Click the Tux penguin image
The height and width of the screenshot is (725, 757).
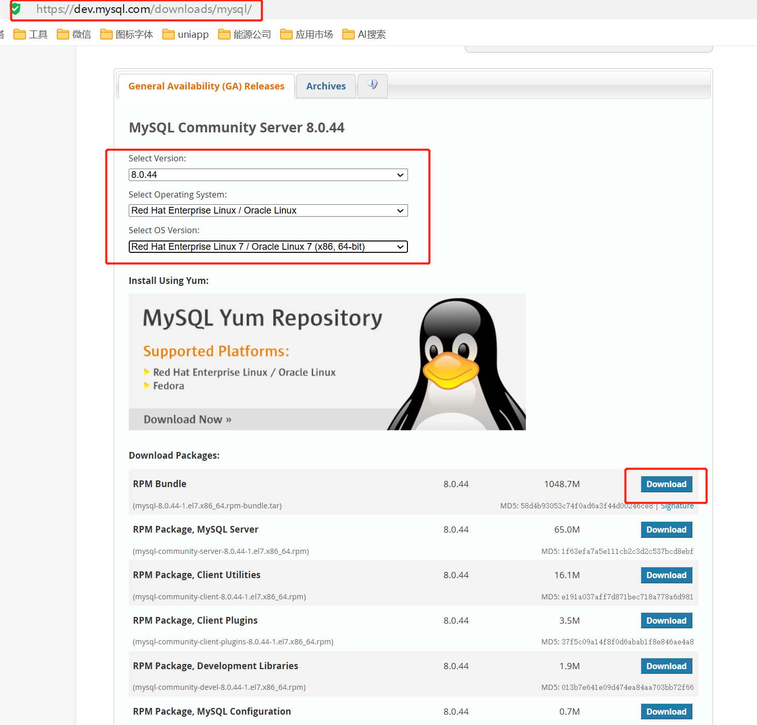(458, 364)
